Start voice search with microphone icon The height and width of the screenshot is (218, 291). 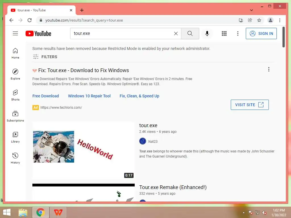[x=207, y=33]
